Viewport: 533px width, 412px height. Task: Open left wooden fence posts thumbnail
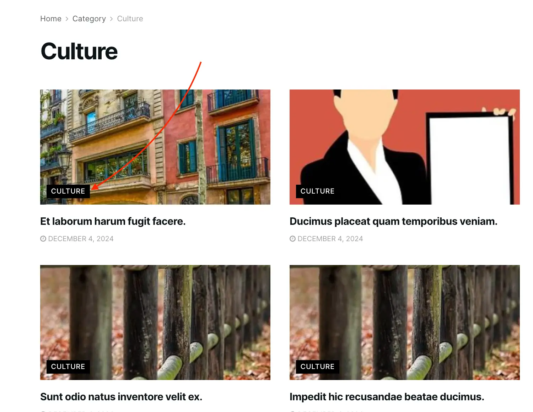pyautogui.click(x=155, y=322)
